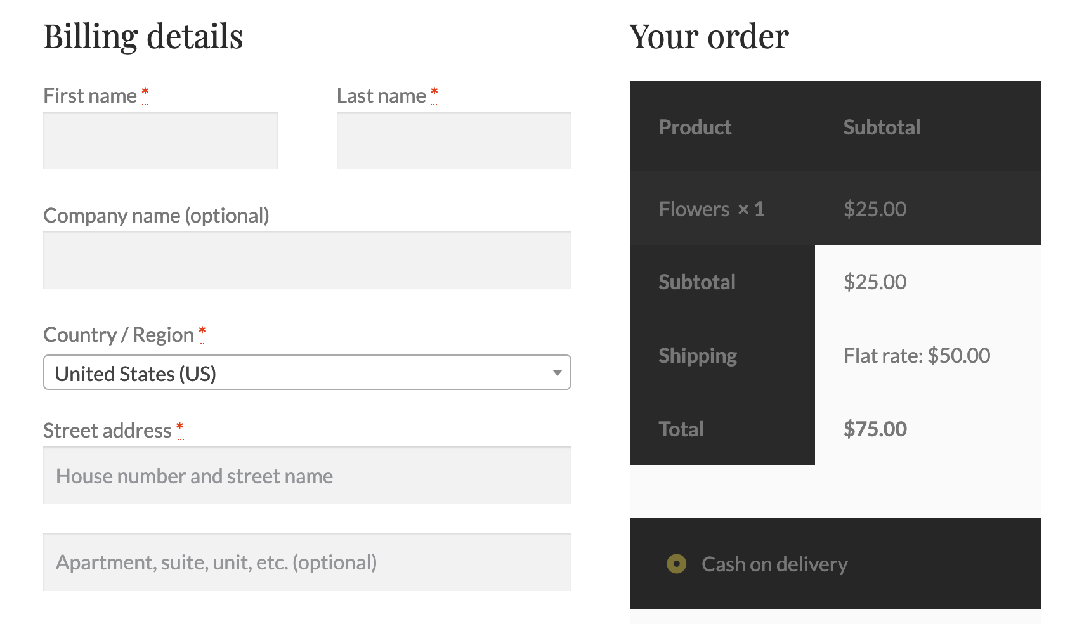Focus the Company name optional field
The image size is (1077, 624).
(307, 260)
